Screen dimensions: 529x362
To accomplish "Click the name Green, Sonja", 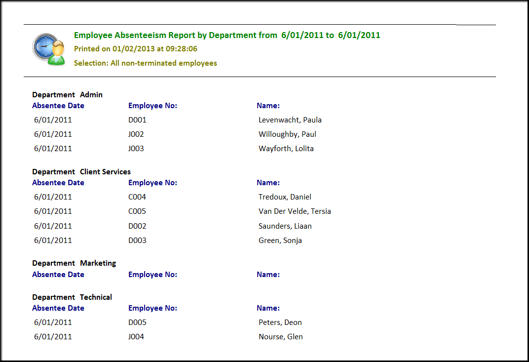I will (280, 241).
